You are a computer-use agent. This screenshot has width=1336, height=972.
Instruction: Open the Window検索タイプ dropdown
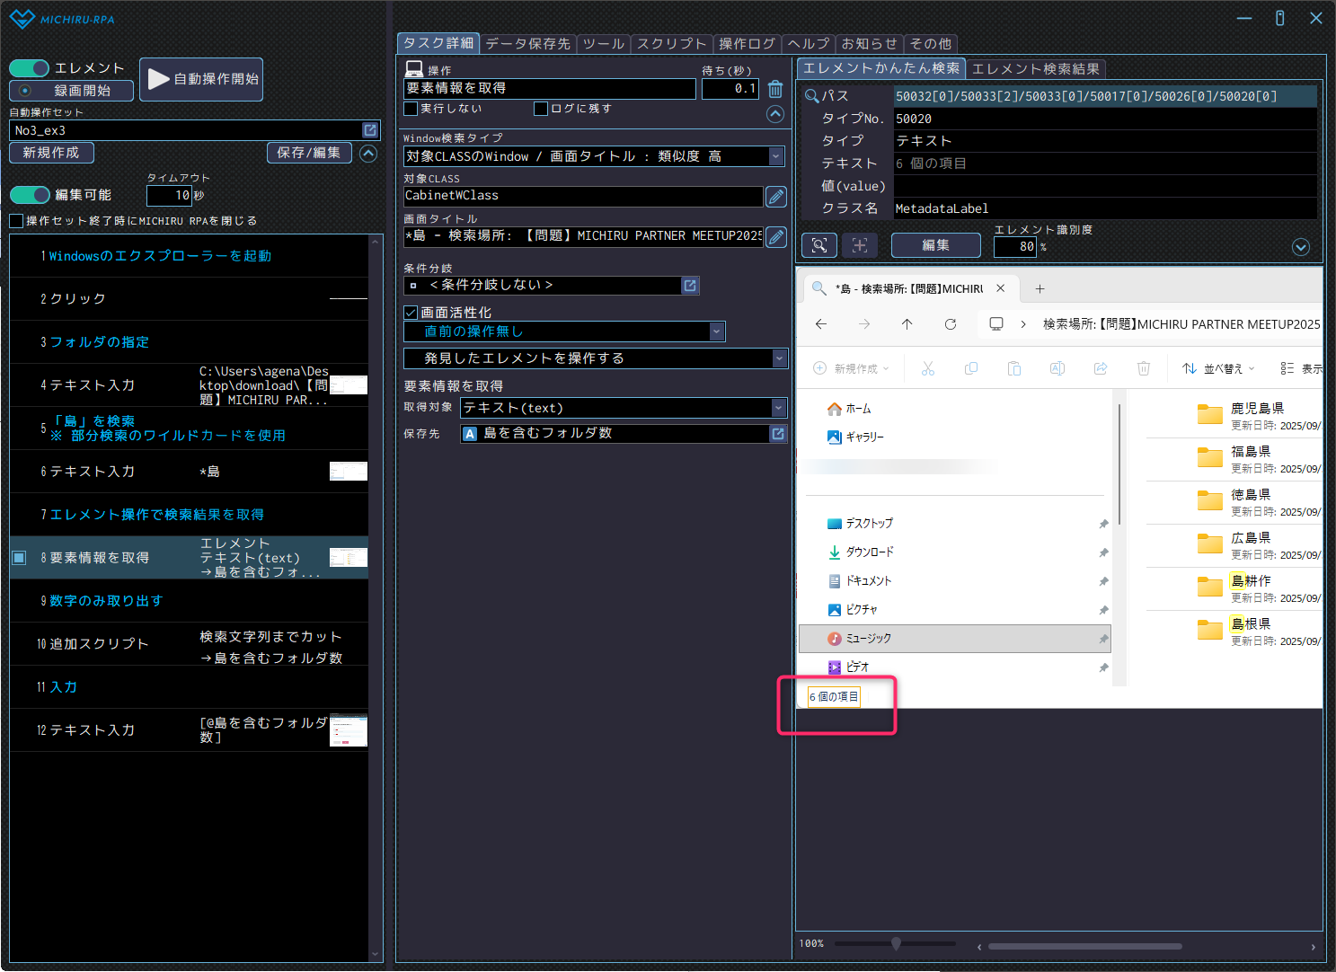pyautogui.click(x=775, y=156)
